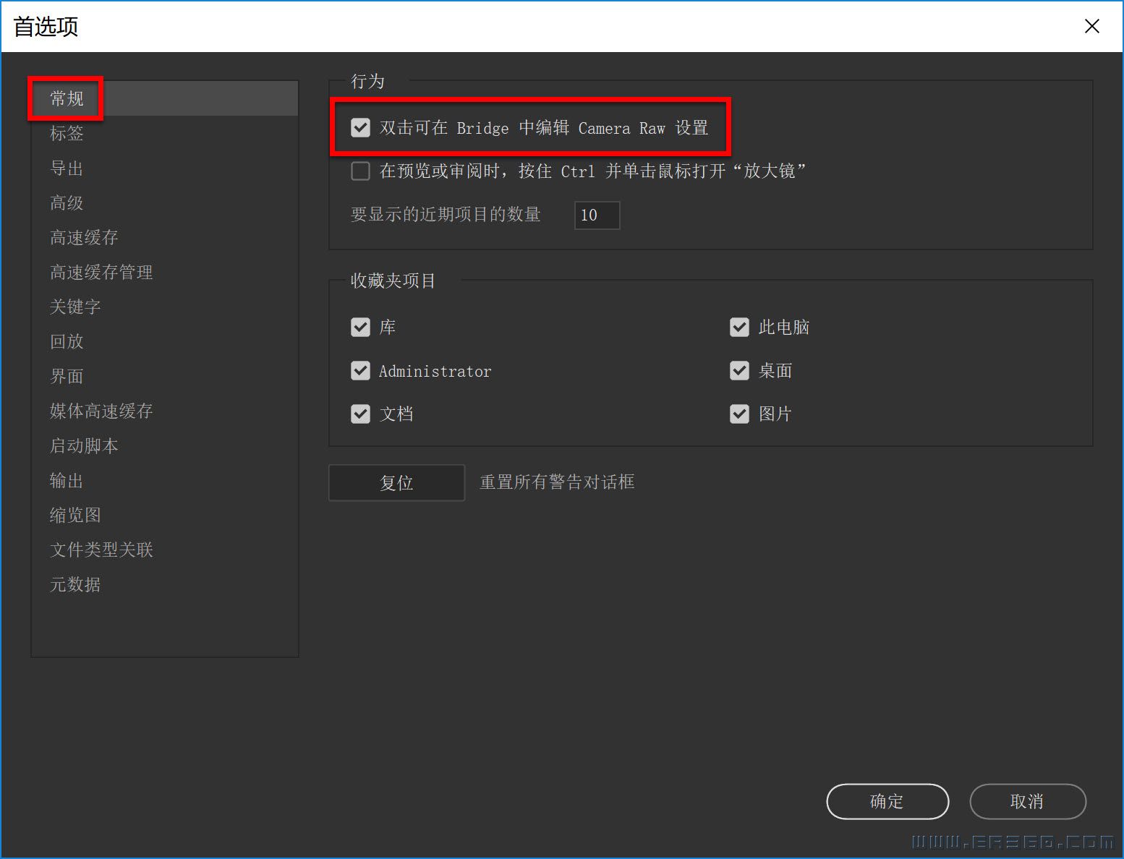This screenshot has width=1124, height=859.
Task: Select the 元数据 preferences category
Action: pyautogui.click(x=74, y=584)
